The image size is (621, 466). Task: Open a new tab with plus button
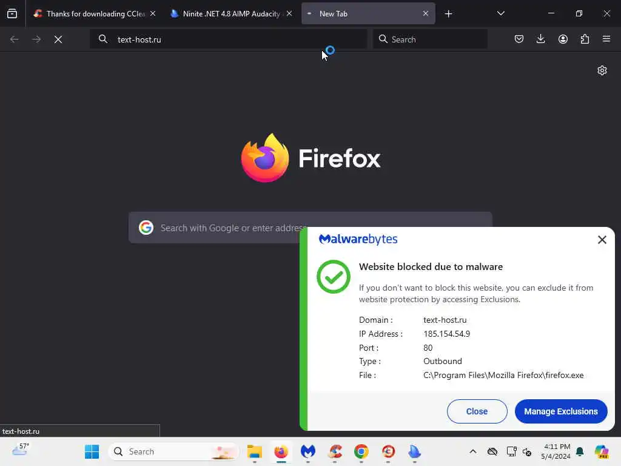click(x=448, y=14)
